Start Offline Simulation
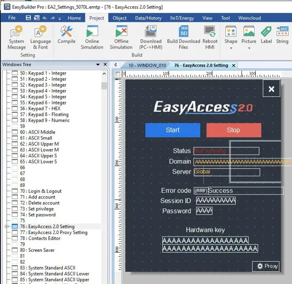 click(121, 38)
